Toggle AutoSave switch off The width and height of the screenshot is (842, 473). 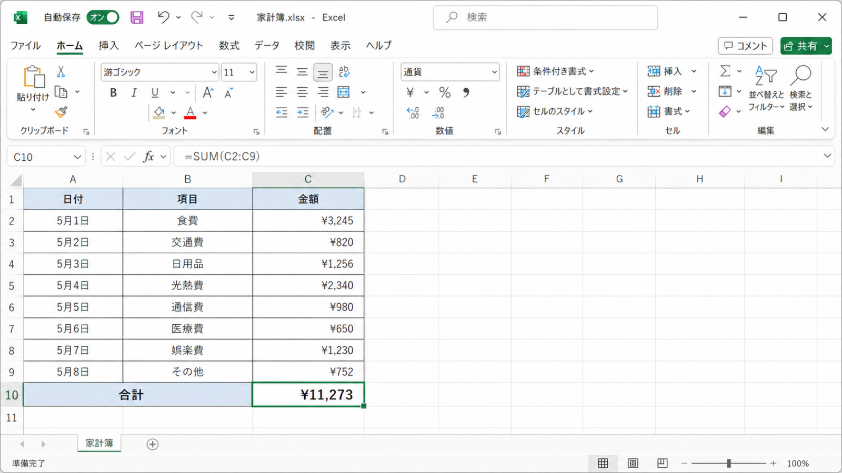103,17
